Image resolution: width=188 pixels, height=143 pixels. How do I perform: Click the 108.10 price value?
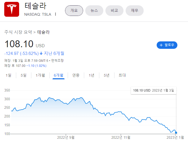pos(19,44)
